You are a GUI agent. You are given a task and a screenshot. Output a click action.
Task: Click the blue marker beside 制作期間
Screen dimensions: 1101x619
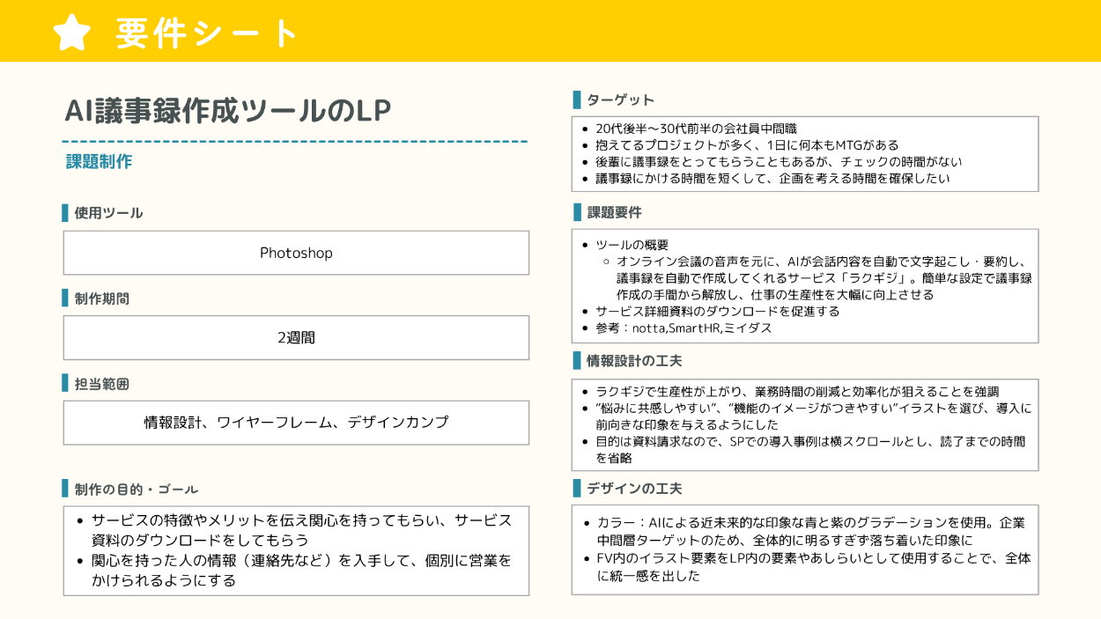65,298
